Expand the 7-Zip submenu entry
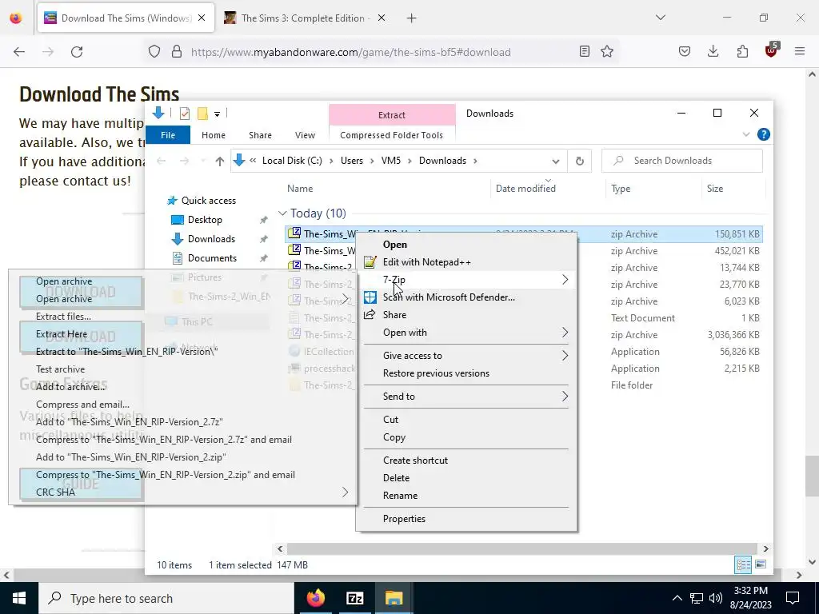The width and height of the screenshot is (819, 614). coord(465,280)
